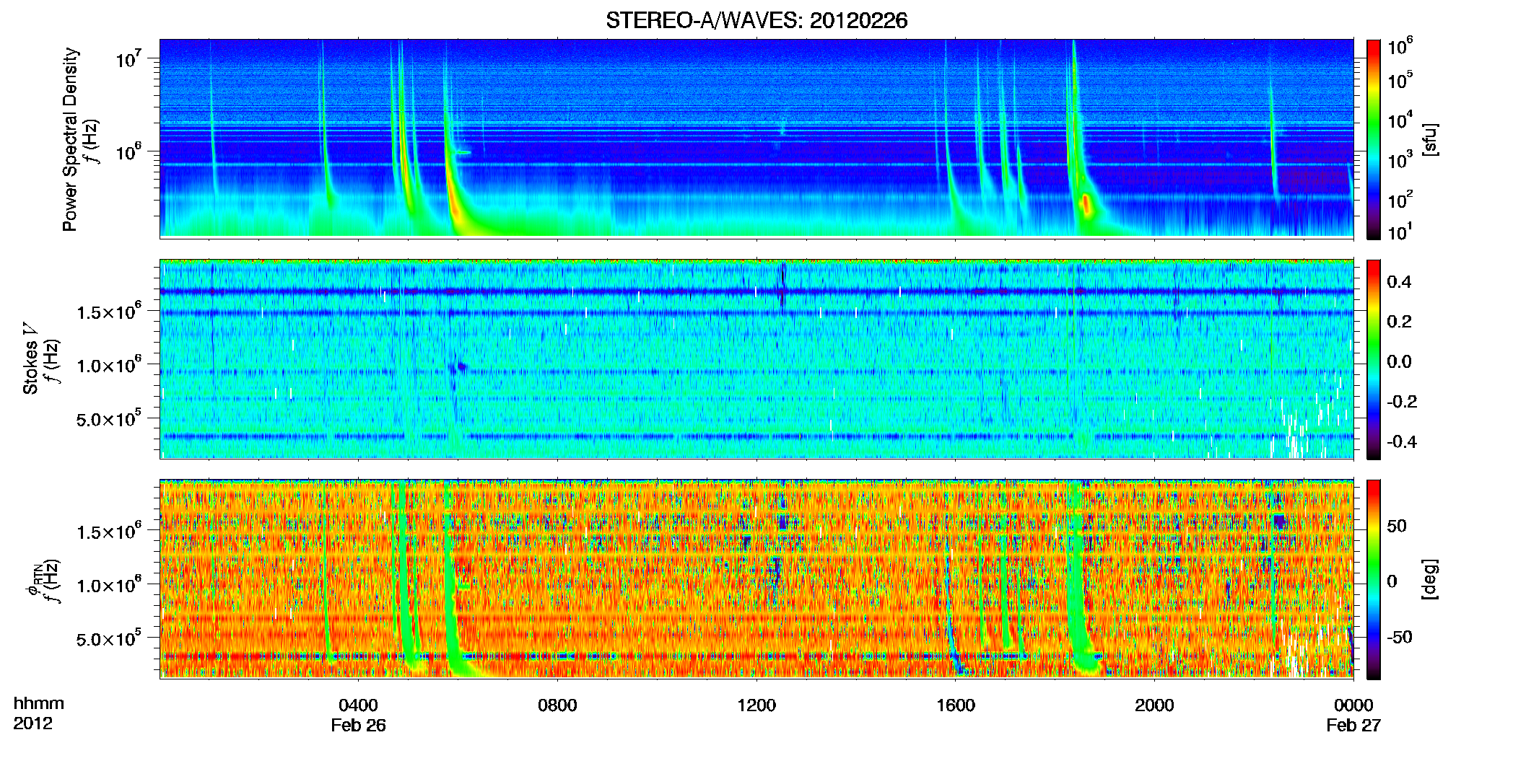Click the 50 label on the deg colorbar
Screen dimensions: 1513x779
click(x=1397, y=526)
